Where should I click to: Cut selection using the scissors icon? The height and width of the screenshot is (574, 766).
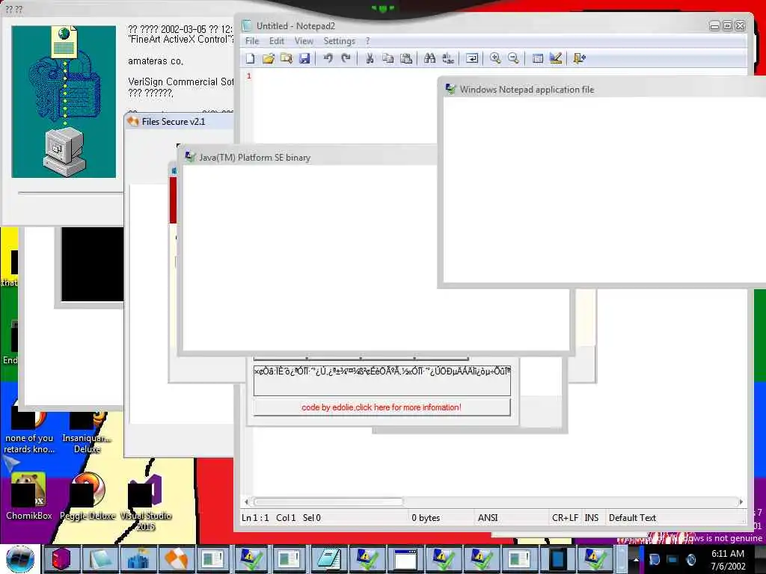coord(370,58)
